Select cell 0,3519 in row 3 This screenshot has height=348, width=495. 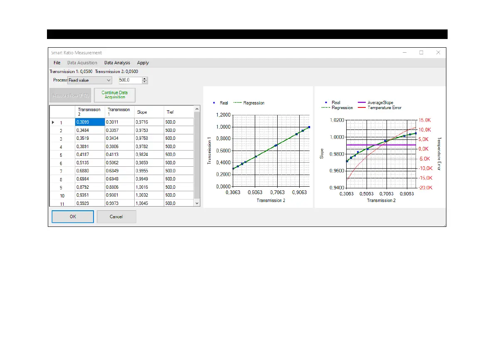click(x=90, y=138)
